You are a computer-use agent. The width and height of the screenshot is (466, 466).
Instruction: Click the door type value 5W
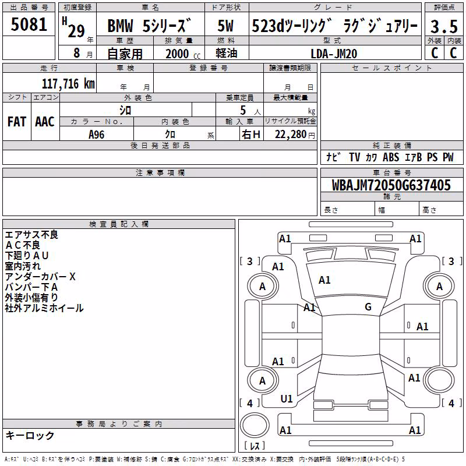[225, 26]
